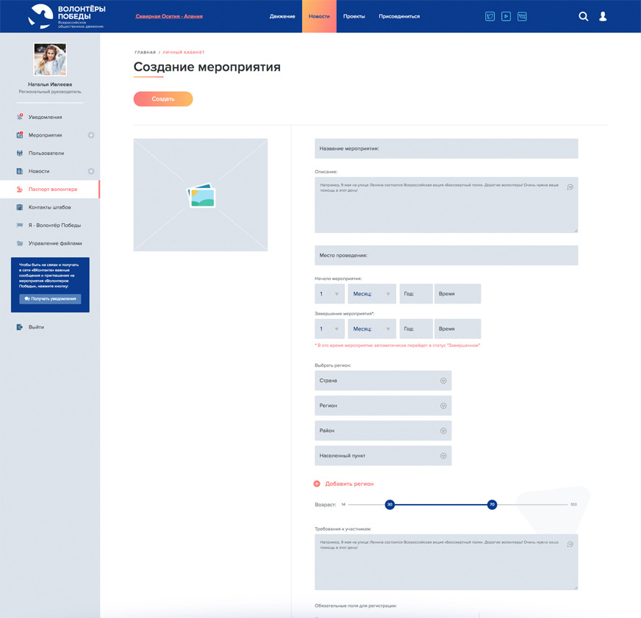Open the YouTube play icon in header
Screen dimensions: 641x618
(x=506, y=16)
